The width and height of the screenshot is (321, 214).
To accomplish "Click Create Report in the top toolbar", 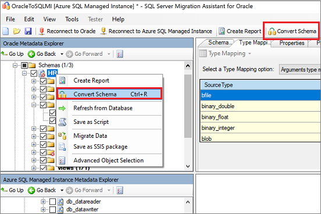I will 240,31.
